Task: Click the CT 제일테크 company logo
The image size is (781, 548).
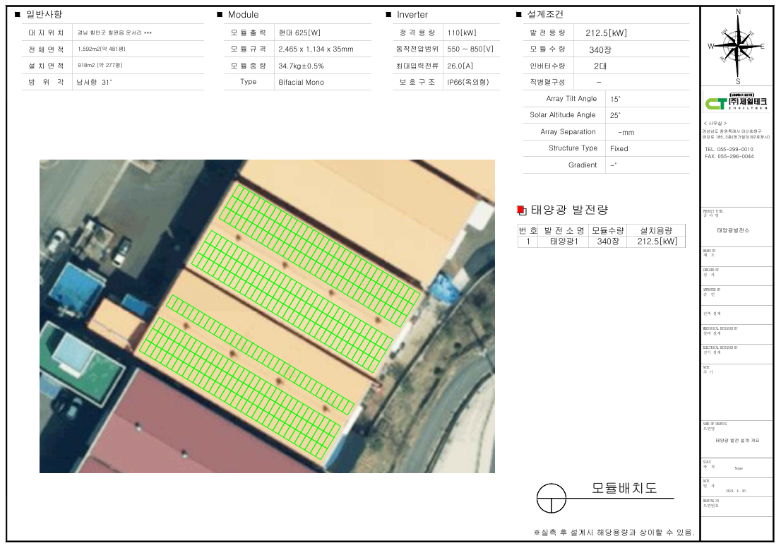Action: coord(736,103)
